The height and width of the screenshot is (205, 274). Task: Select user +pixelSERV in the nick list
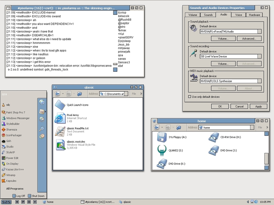coord(125,38)
